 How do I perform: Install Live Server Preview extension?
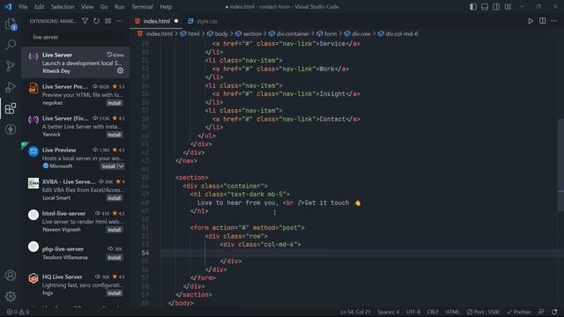[x=115, y=103]
